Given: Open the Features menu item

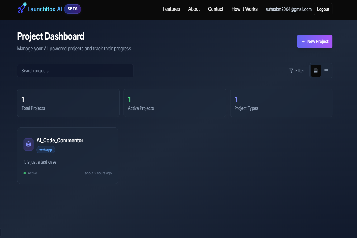Looking at the screenshot, I should 171,9.
